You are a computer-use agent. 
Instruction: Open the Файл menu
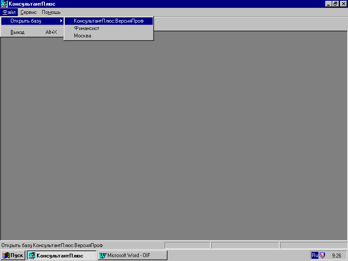[x=9, y=12]
